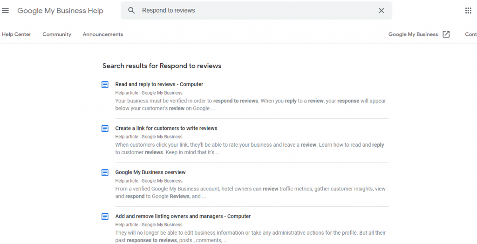477x244 pixels.
Task: Open Read and reply to reviews - Computer
Action: coord(159,84)
